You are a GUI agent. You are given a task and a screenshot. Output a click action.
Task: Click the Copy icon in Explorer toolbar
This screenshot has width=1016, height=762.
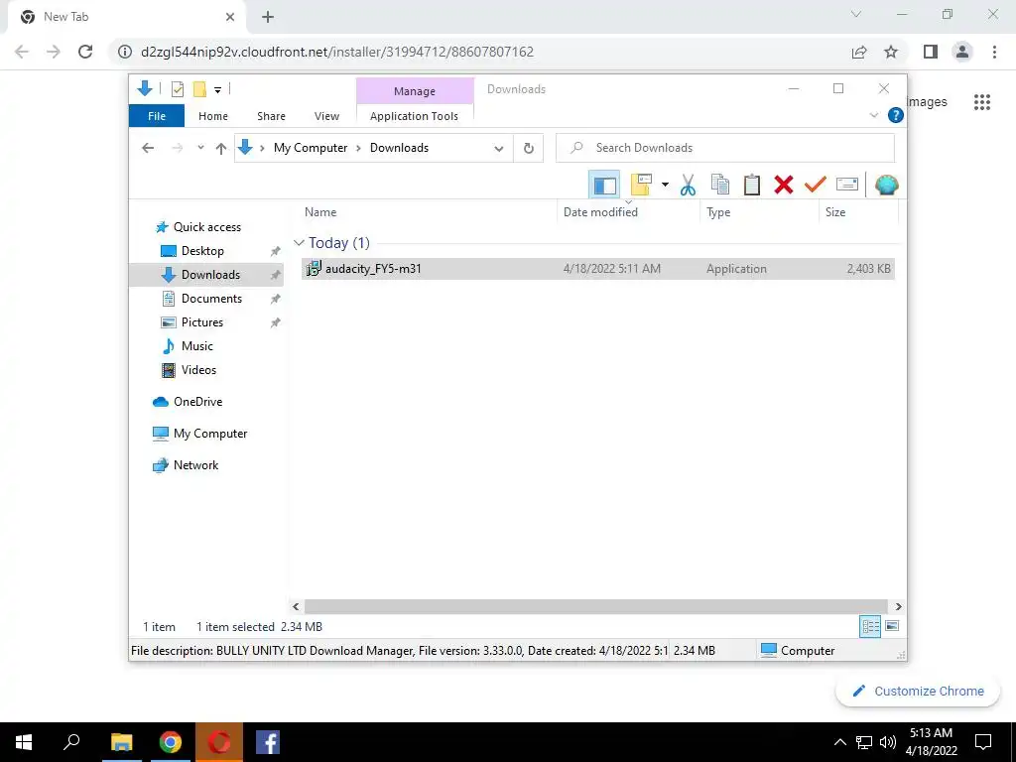719,185
